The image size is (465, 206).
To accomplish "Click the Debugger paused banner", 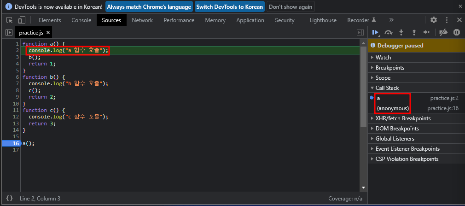I will tap(416, 46).
